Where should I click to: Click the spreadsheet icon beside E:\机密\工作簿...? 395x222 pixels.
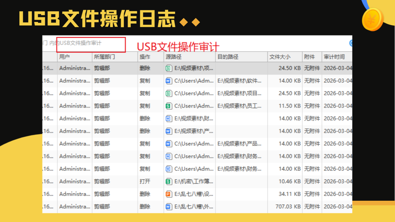(x=168, y=181)
